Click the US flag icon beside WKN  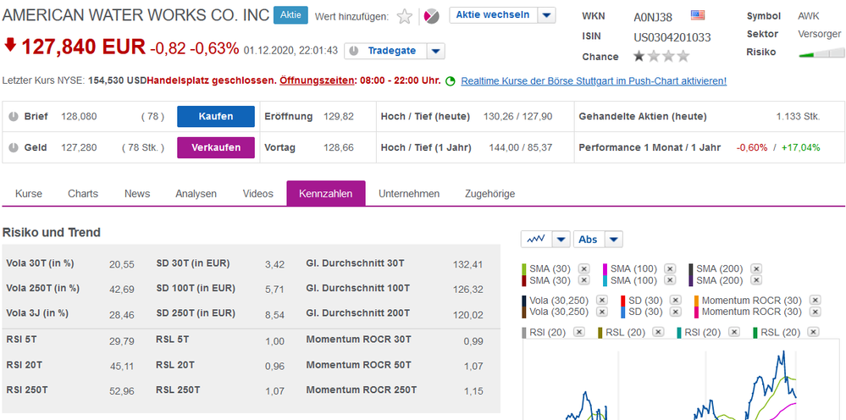coord(698,15)
